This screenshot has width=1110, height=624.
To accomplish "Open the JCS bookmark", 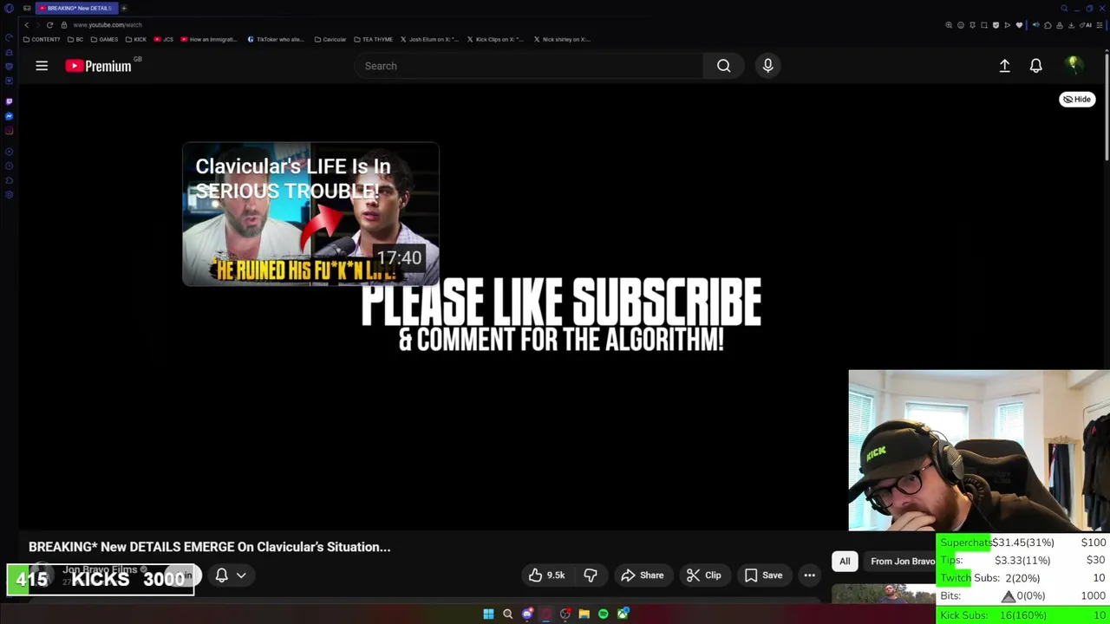I will [164, 39].
